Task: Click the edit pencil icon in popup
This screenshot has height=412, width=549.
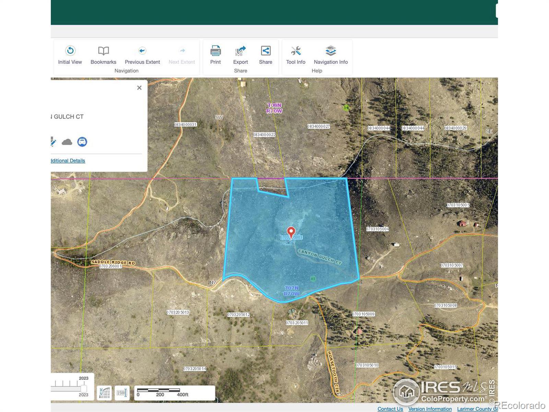Action: pyautogui.click(x=53, y=142)
